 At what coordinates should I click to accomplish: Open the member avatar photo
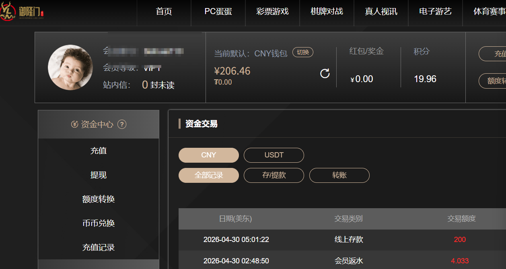point(70,67)
